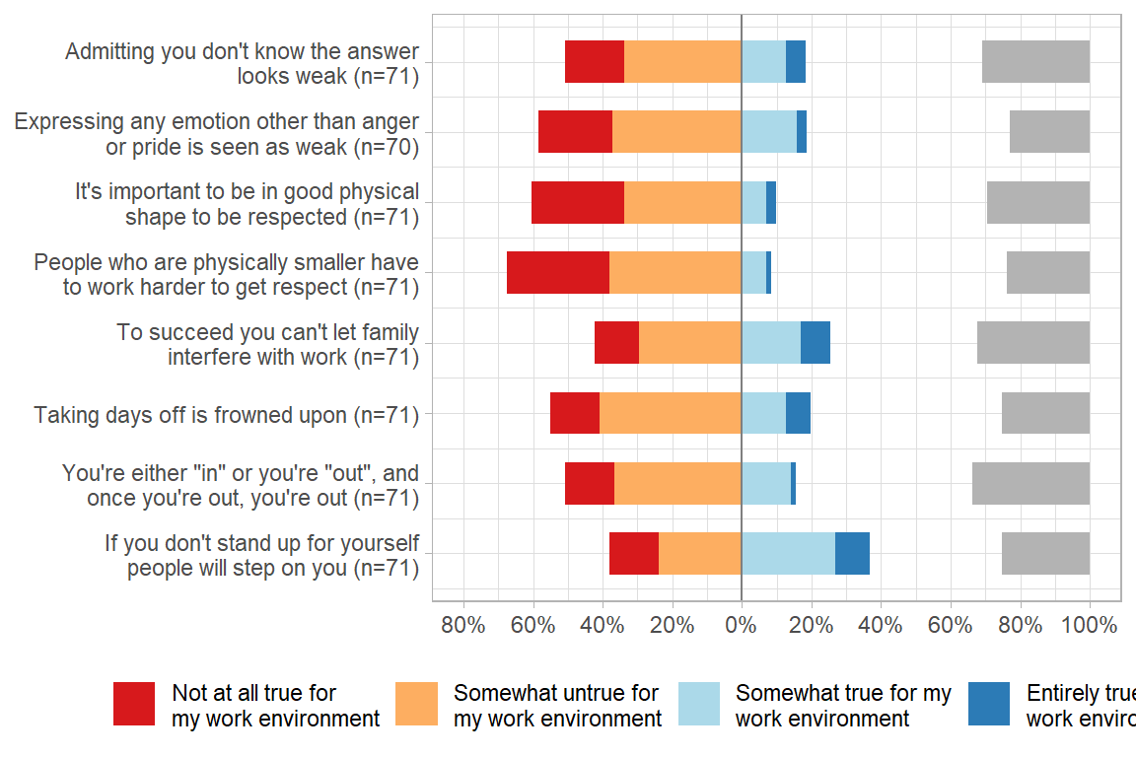Select the 'Somewhat untrue for my work environment' legend text
The image size is (1136, 757).
coord(557,706)
